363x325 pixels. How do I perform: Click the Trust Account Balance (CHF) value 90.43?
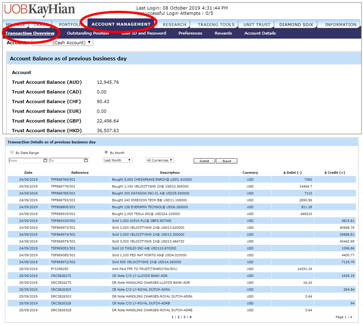click(x=103, y=102)
